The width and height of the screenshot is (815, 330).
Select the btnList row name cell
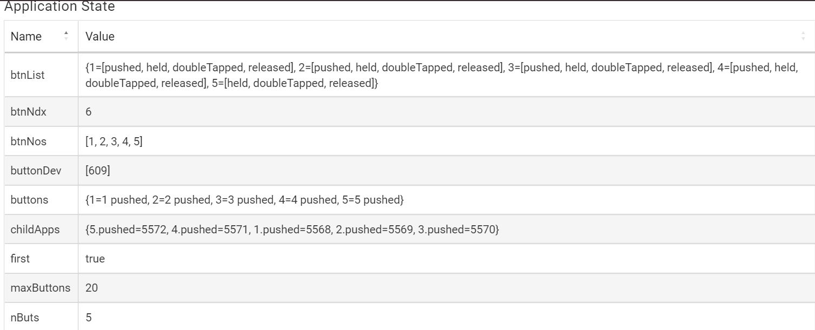[x=42, y=75]
